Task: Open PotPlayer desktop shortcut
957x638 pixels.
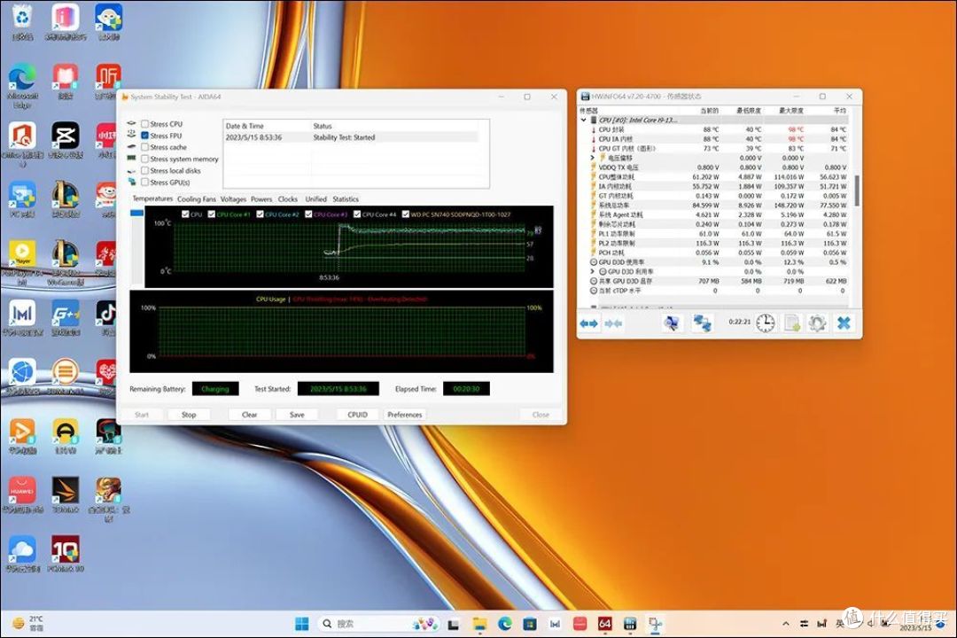Action: pyautogui.click(x=22, y=262)
